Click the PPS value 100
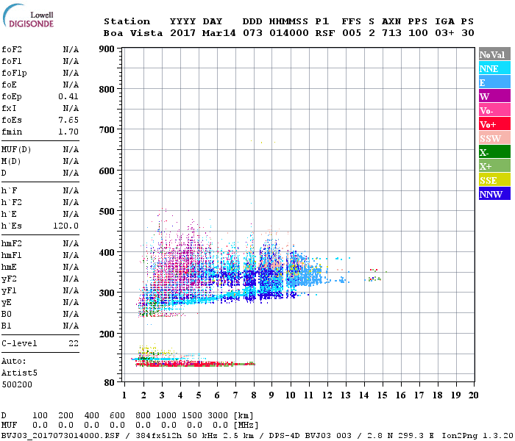This screenshot has height=441, width=515. click(418, 33)
